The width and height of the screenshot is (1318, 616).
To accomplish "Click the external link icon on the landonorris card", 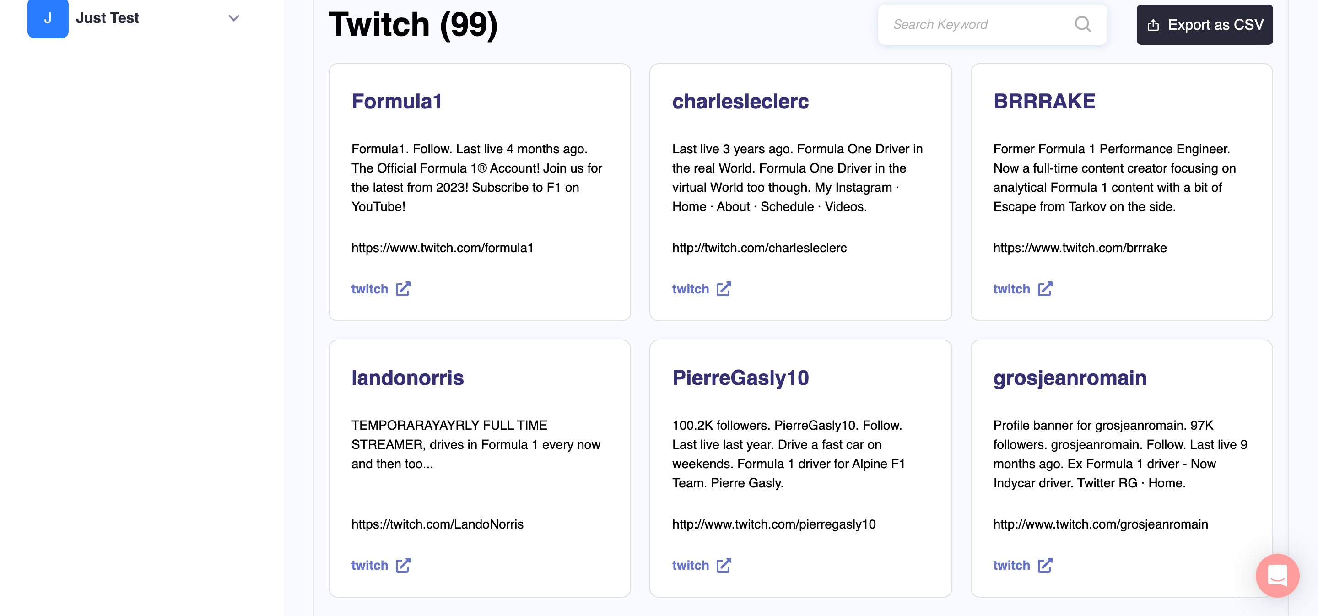I will (403, 565).
